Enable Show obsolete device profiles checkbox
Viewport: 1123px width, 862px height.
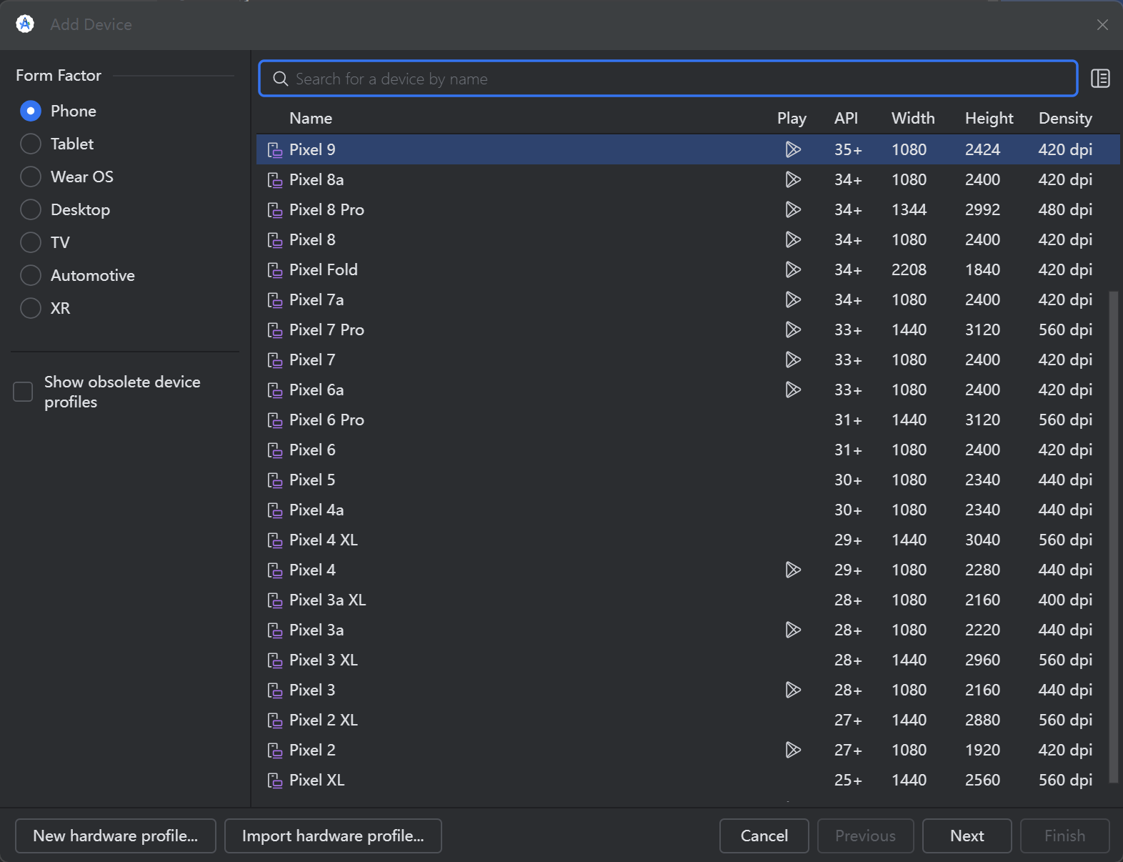[23, 392]
